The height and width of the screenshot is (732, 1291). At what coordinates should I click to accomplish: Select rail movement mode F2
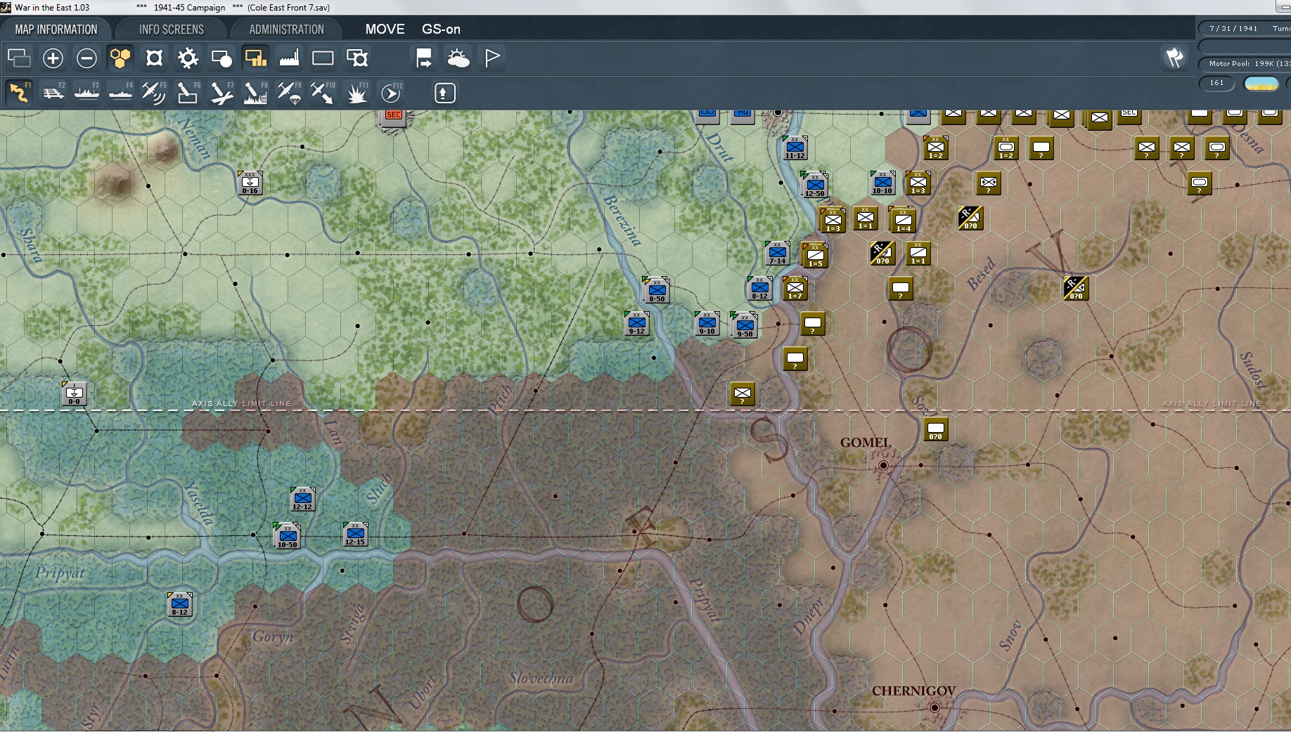[x=53, y=93]
